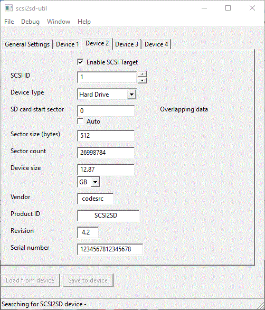Screen dimensions: 265x310
Task: Open the File menu
Action: (x=9, y=21)
